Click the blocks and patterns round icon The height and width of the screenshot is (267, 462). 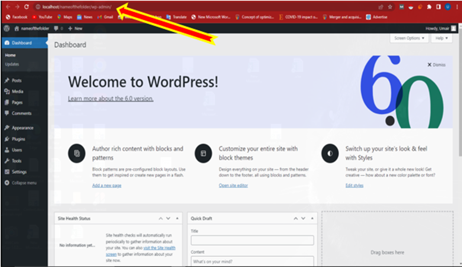(77, 153)
